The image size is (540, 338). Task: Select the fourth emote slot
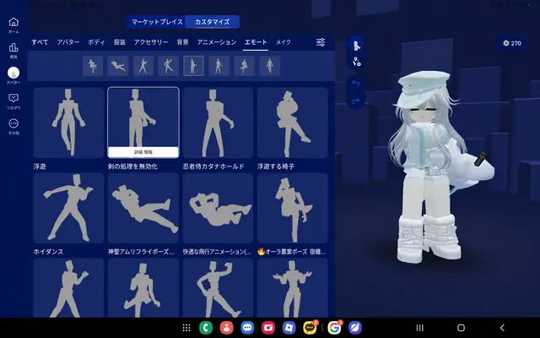point(169,66)
